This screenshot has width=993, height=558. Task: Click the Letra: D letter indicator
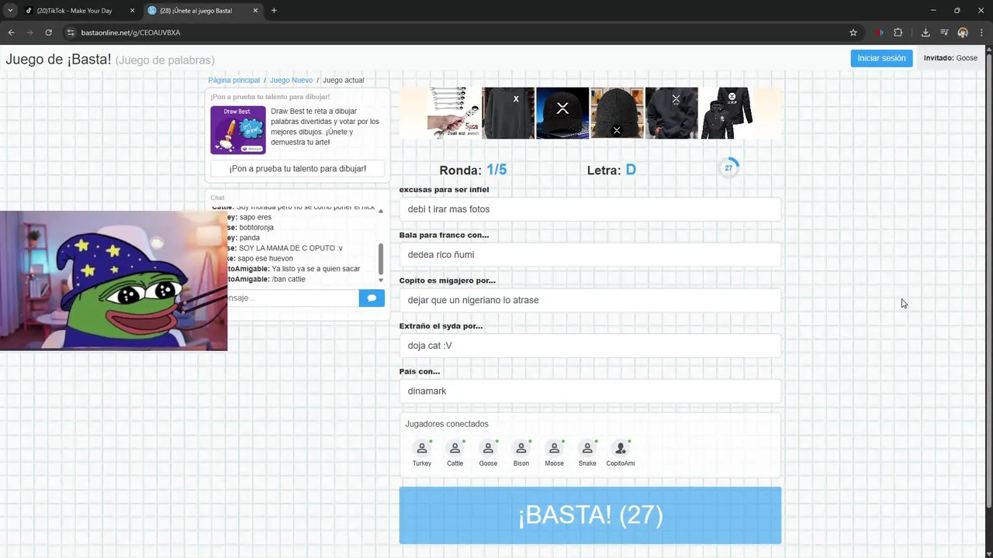[x=611, y=170]
